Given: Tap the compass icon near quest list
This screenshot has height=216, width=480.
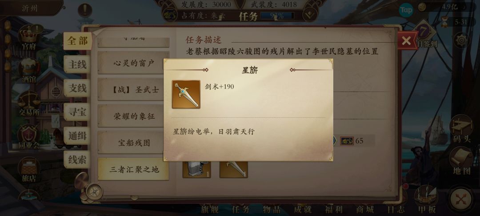Looking at the screenshot, I should click(94, 192).
